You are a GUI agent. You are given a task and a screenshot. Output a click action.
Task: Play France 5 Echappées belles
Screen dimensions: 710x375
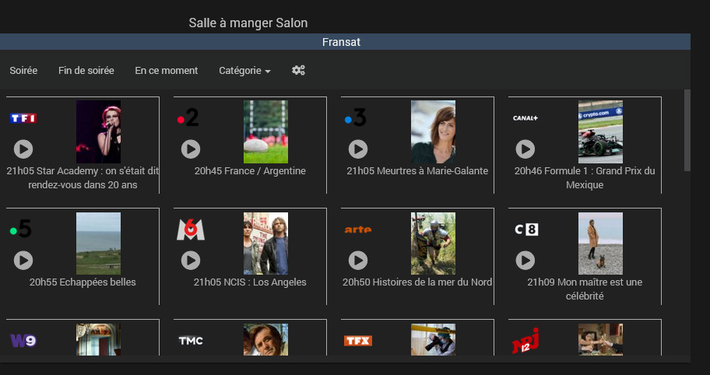pyautogui.click(x=23, y=260)
